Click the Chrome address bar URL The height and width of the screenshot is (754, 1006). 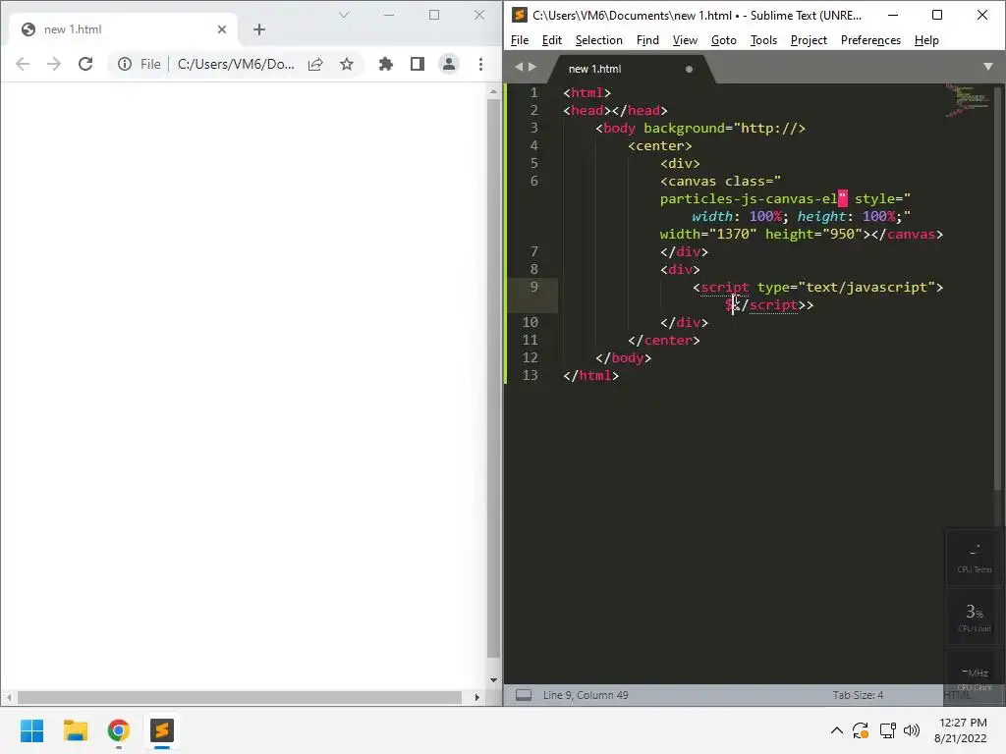[x=236, y=64]
